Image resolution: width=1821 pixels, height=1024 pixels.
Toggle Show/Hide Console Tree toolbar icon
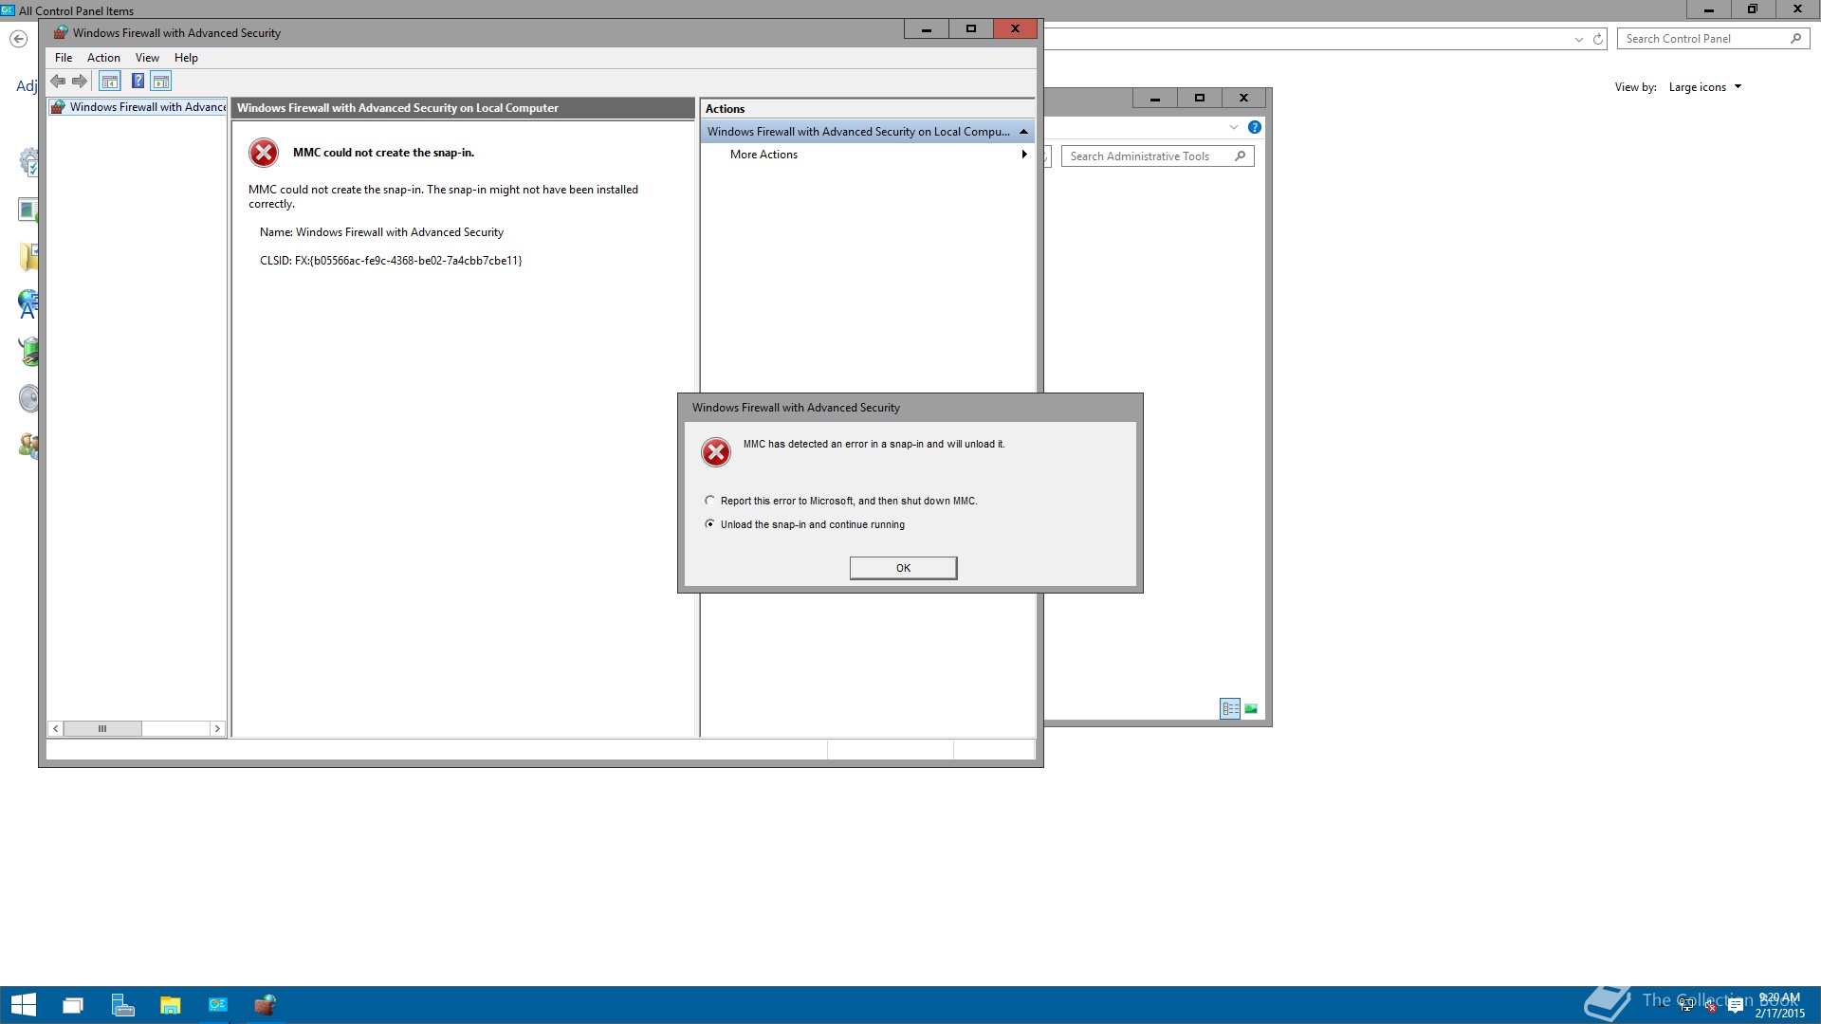(x=110, y=82)
